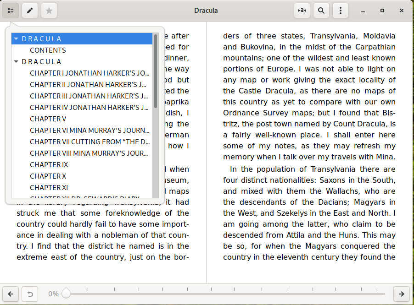This screenshot has width=414, height=305.
Task: Click CHAPTER XI in the chapter list
Action: [x=49, y=187]
